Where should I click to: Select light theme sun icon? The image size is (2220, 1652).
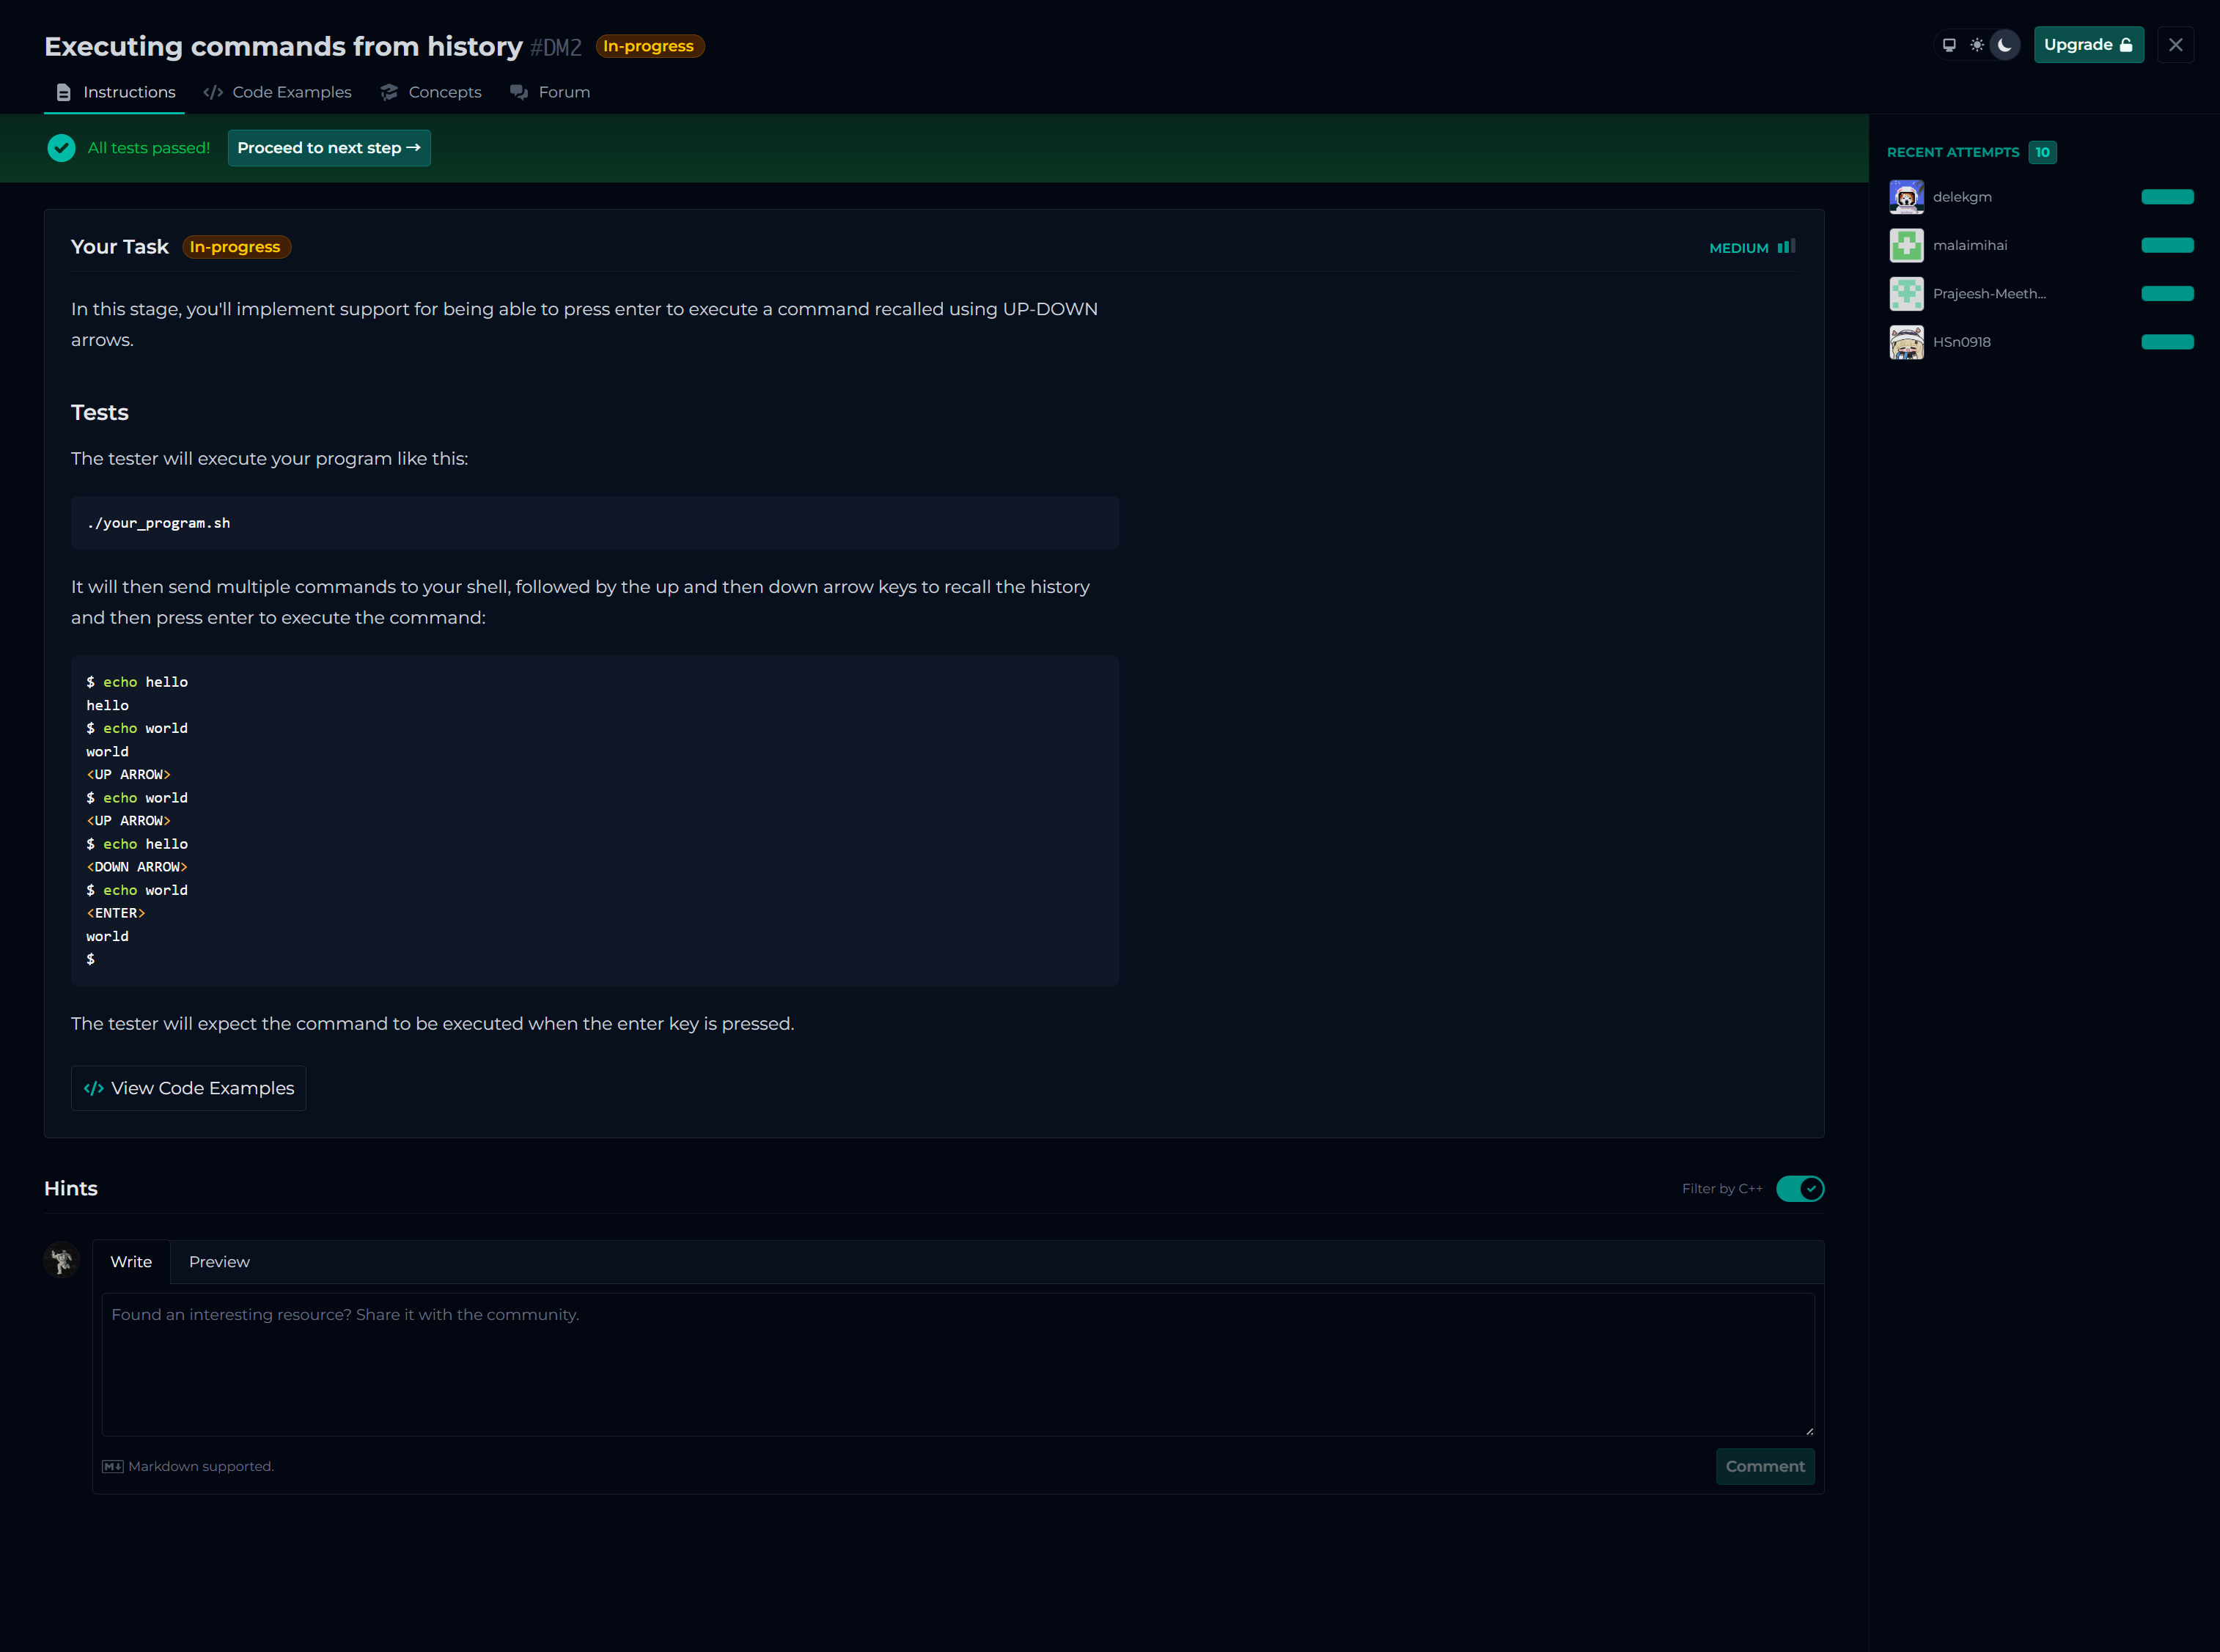1977,45
